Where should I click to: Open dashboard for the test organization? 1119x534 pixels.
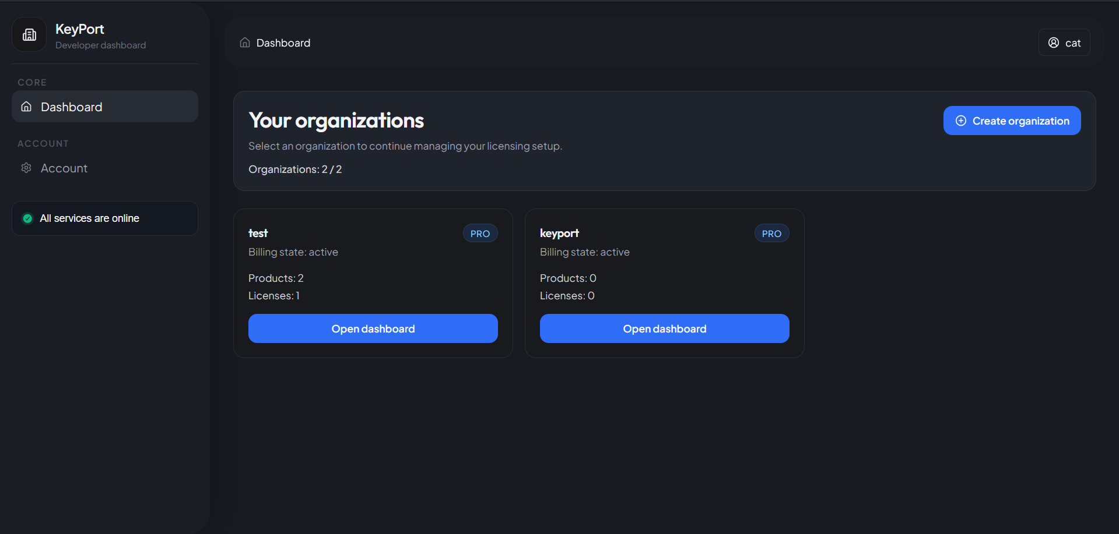[x=373, y=328]
